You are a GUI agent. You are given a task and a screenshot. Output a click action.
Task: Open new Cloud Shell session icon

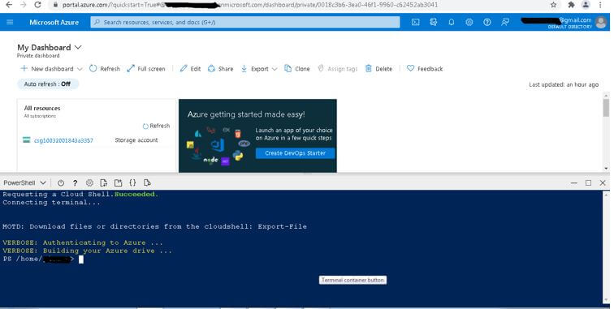pyautogui.click(x=118, y=182)
